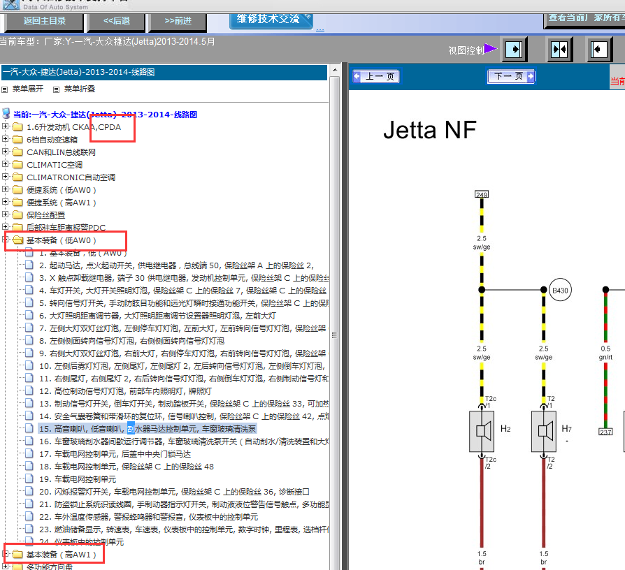Expand the 便捷系统（低AW0）node

click(x=5, y=189)
